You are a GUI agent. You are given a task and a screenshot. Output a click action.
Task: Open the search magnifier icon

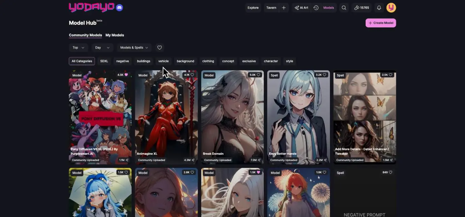[344, 8]
